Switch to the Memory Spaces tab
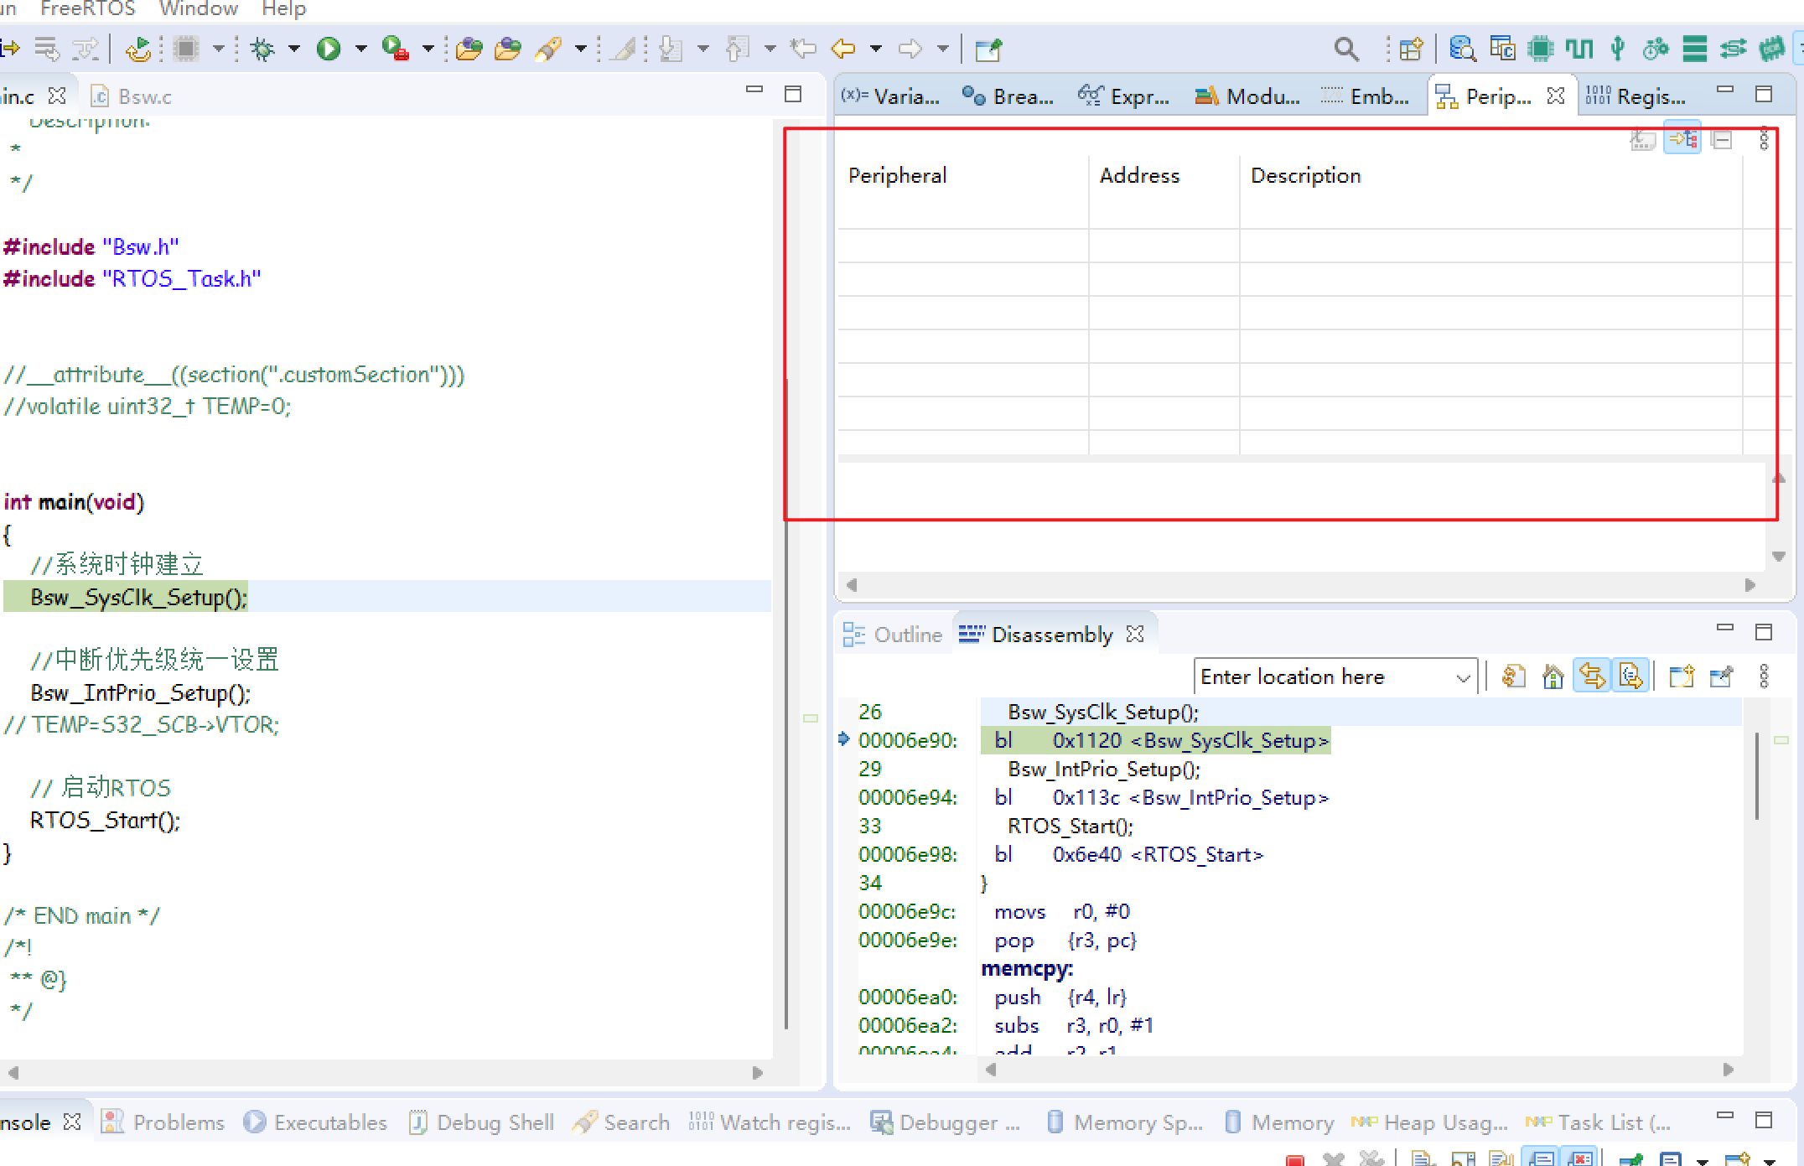Screen dimensions: 1804x1166 pyautogui.click(x=1125, y=1122)
